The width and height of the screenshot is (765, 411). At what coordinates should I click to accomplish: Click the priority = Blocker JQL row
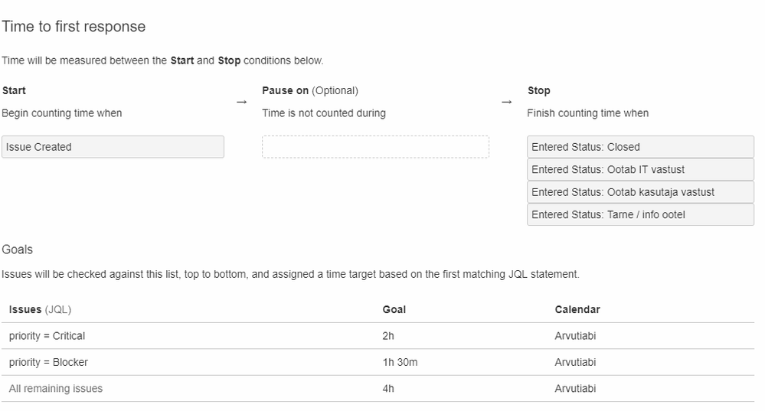[x=48, y=362]
